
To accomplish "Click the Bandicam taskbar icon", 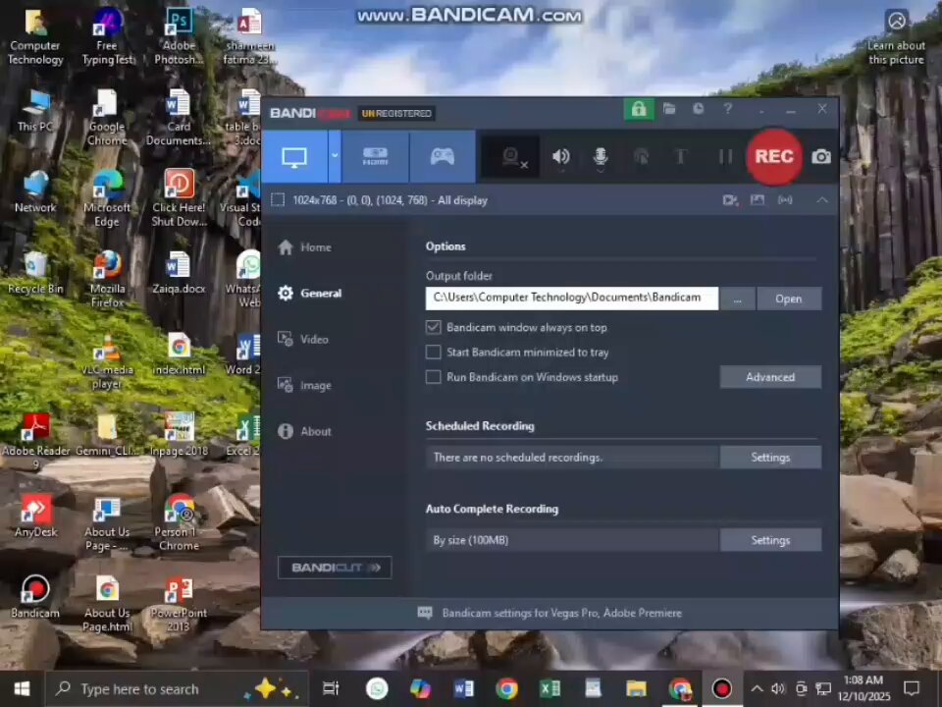I will pos(721,689).
